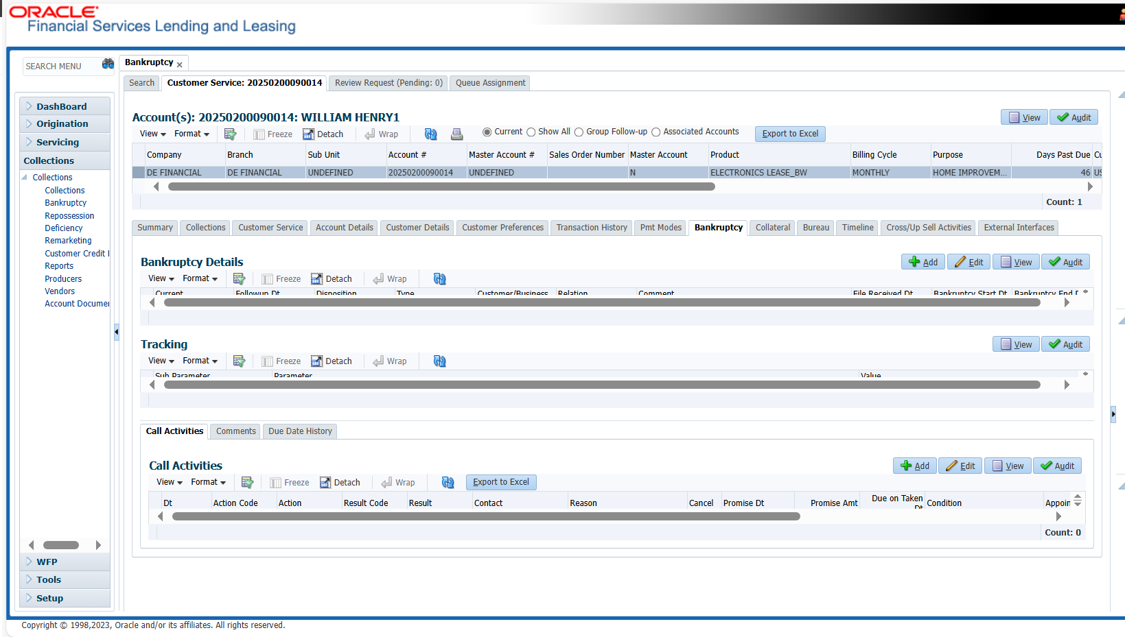Click Freeze in Accounts toolbar
Screen dimensions: 1125x637
[272, 134]
